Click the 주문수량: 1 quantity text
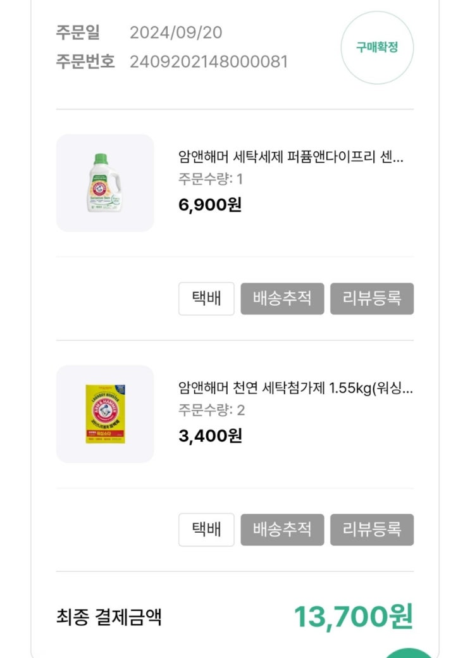The height and width of the screenshot is (658, 470). point(211,179)
